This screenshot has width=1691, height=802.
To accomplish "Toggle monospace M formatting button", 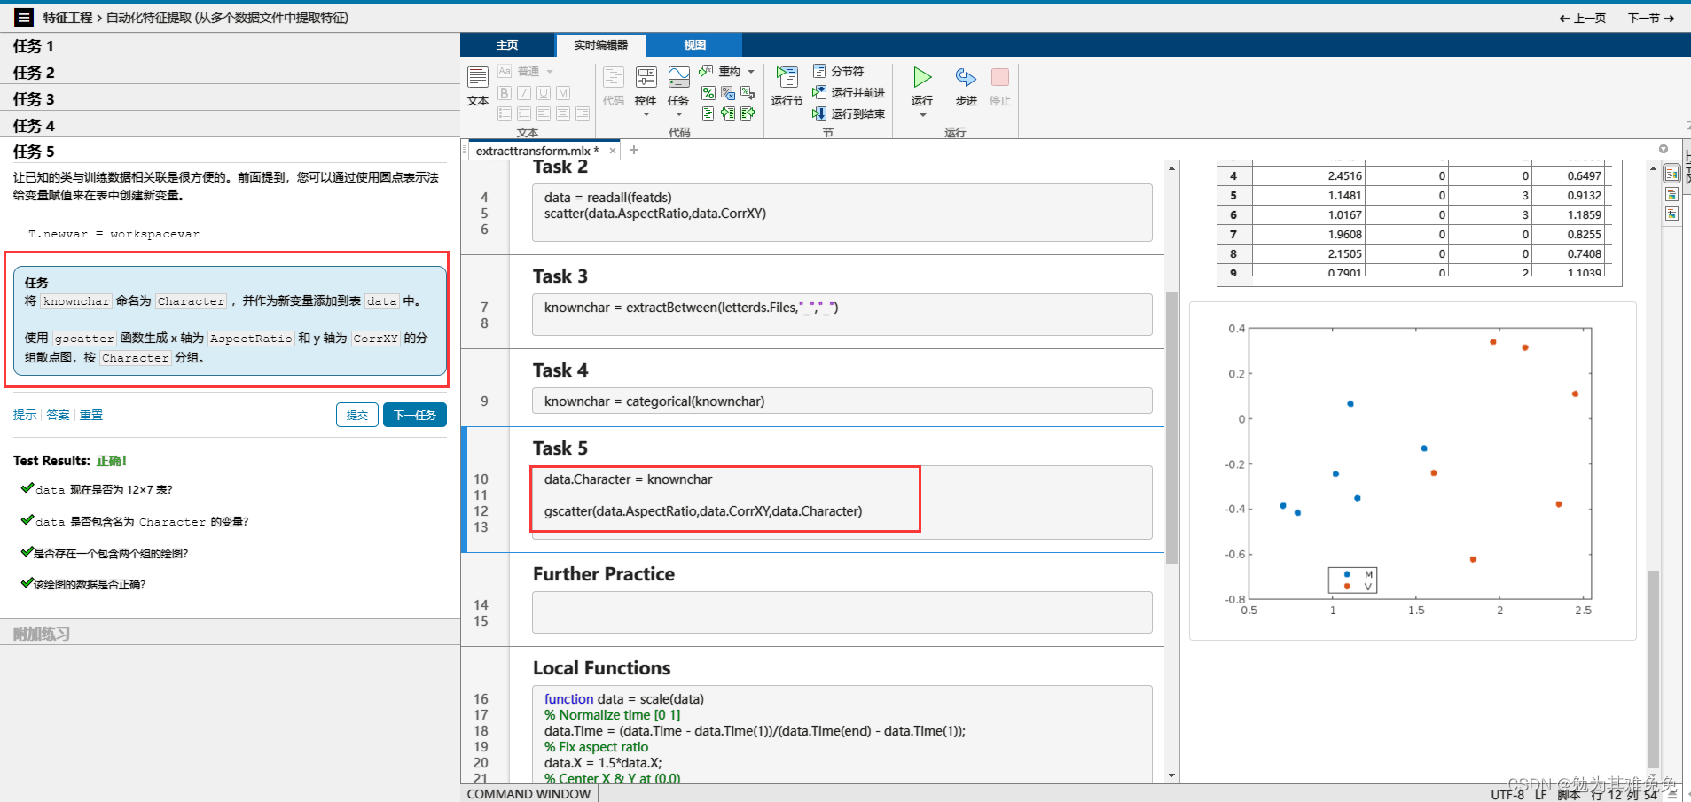I will click(x=563, y=93).
